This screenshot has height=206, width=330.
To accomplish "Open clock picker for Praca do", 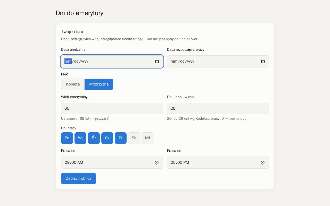I will tap(263, 162).
